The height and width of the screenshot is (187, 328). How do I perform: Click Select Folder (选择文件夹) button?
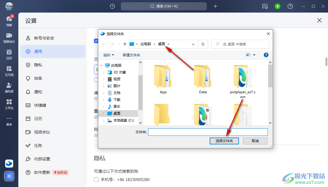coord(224,141)
